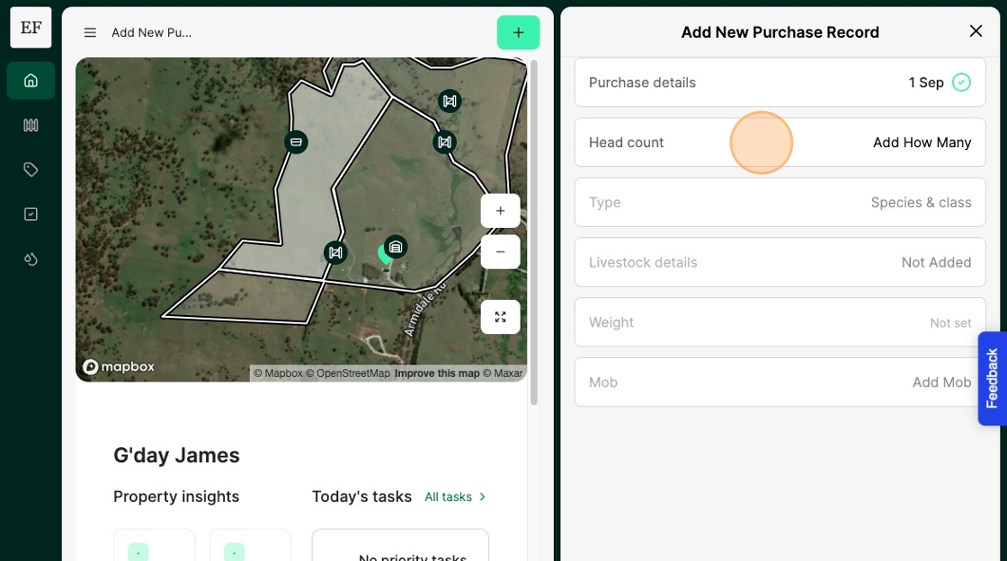This screenshot has height=561, width=1007.
Task: Click All tasks link
Action: coord(449,497)
